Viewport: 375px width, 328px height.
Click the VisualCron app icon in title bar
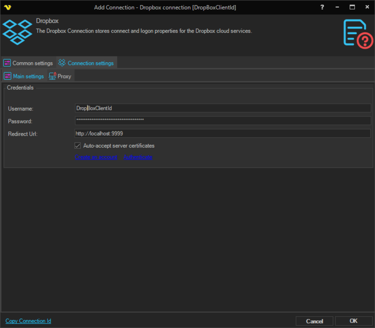coord(7,7)
